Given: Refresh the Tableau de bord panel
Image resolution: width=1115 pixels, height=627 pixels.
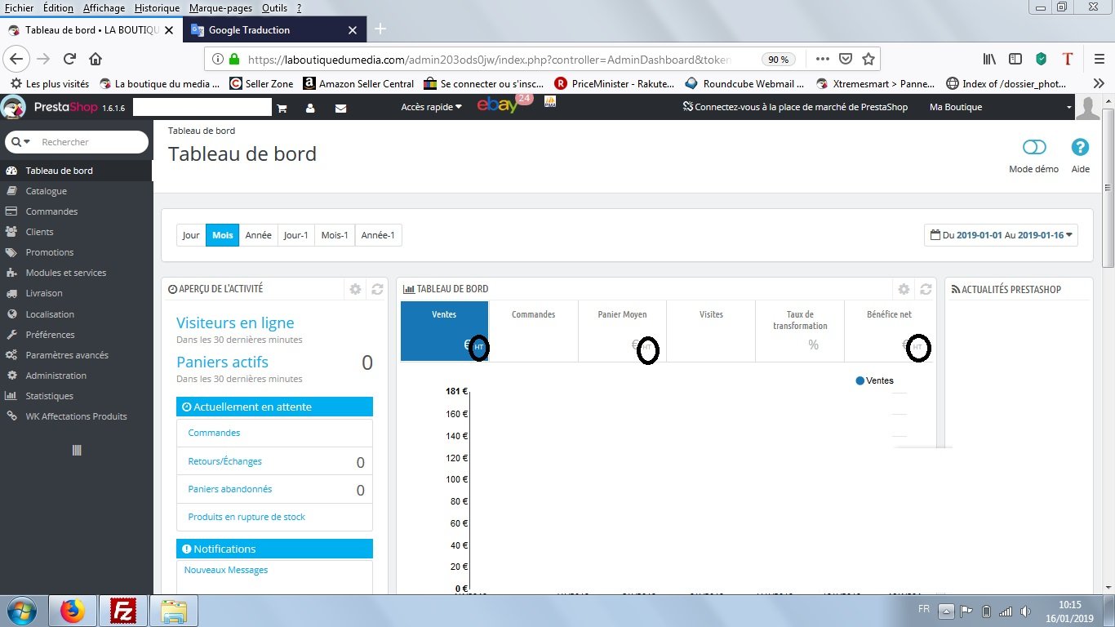Looking at the screenshot, I should 926,289.
